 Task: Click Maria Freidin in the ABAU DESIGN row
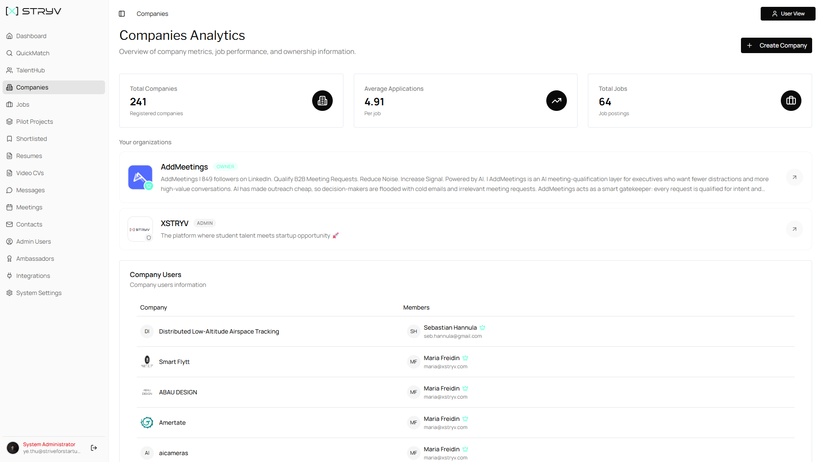[x=442, y=388]
